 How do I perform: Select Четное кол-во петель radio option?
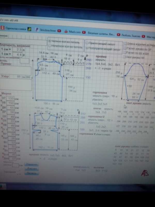(50, 41)
